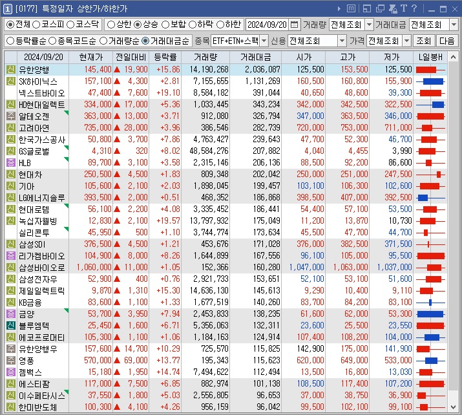Select the 코스닥 radio button
This screenshot has height=415, width=462.
(x=70, y=25)
